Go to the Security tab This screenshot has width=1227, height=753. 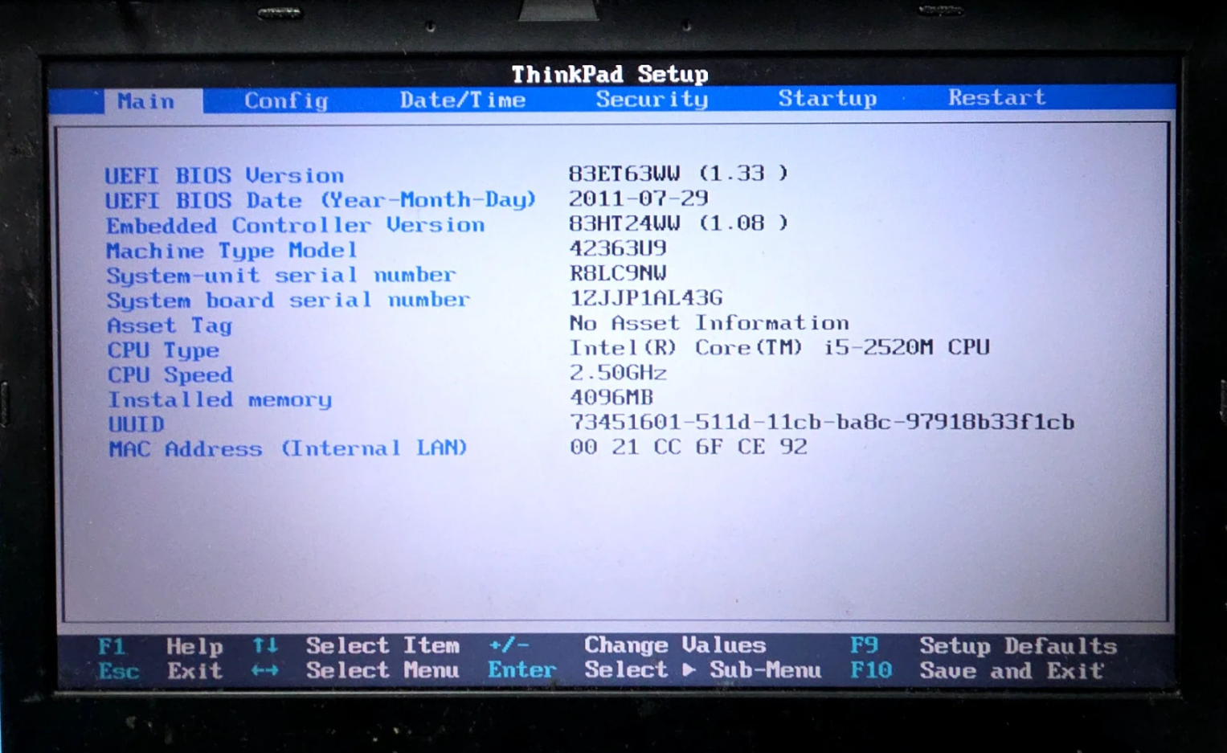pyautogui.click(x=652, y=99)
